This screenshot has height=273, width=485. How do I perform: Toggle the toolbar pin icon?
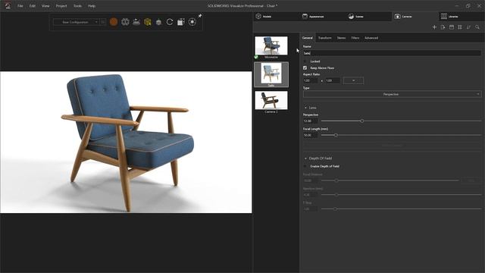[200, 16]
